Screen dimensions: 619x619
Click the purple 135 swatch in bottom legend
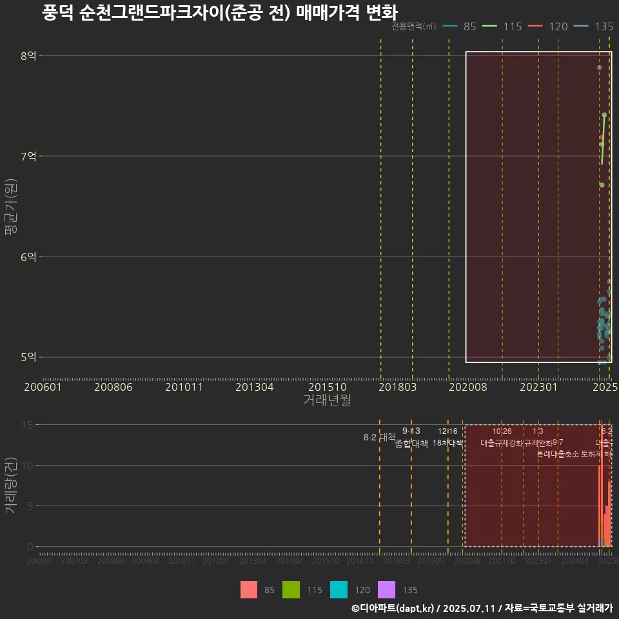tap(386, 590)
